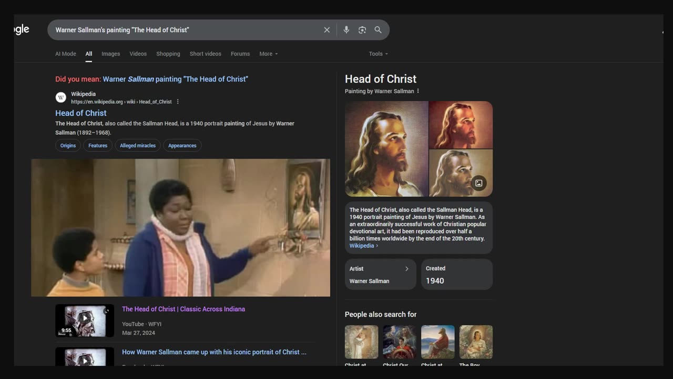The image size is (673, 379).
Task: Play the How Warner Sallman video thumbnail
Action: pyautogui.click(x=85, y=356)
